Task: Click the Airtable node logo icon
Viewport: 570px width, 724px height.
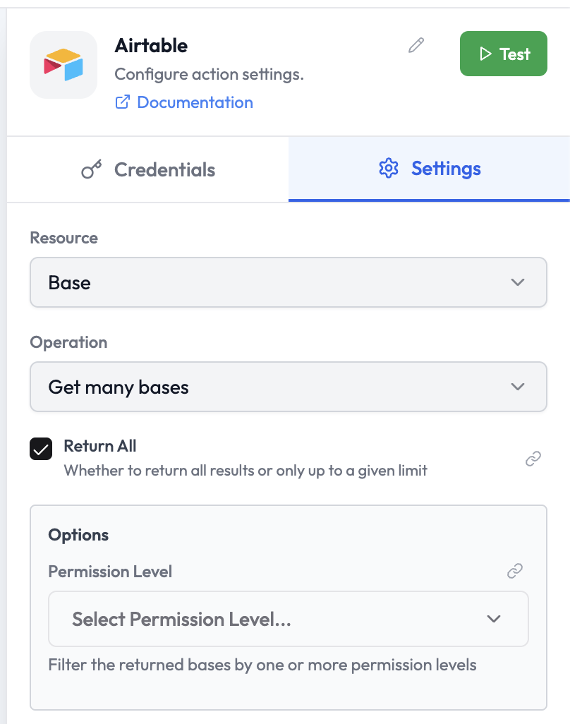Action: point(63,64)
